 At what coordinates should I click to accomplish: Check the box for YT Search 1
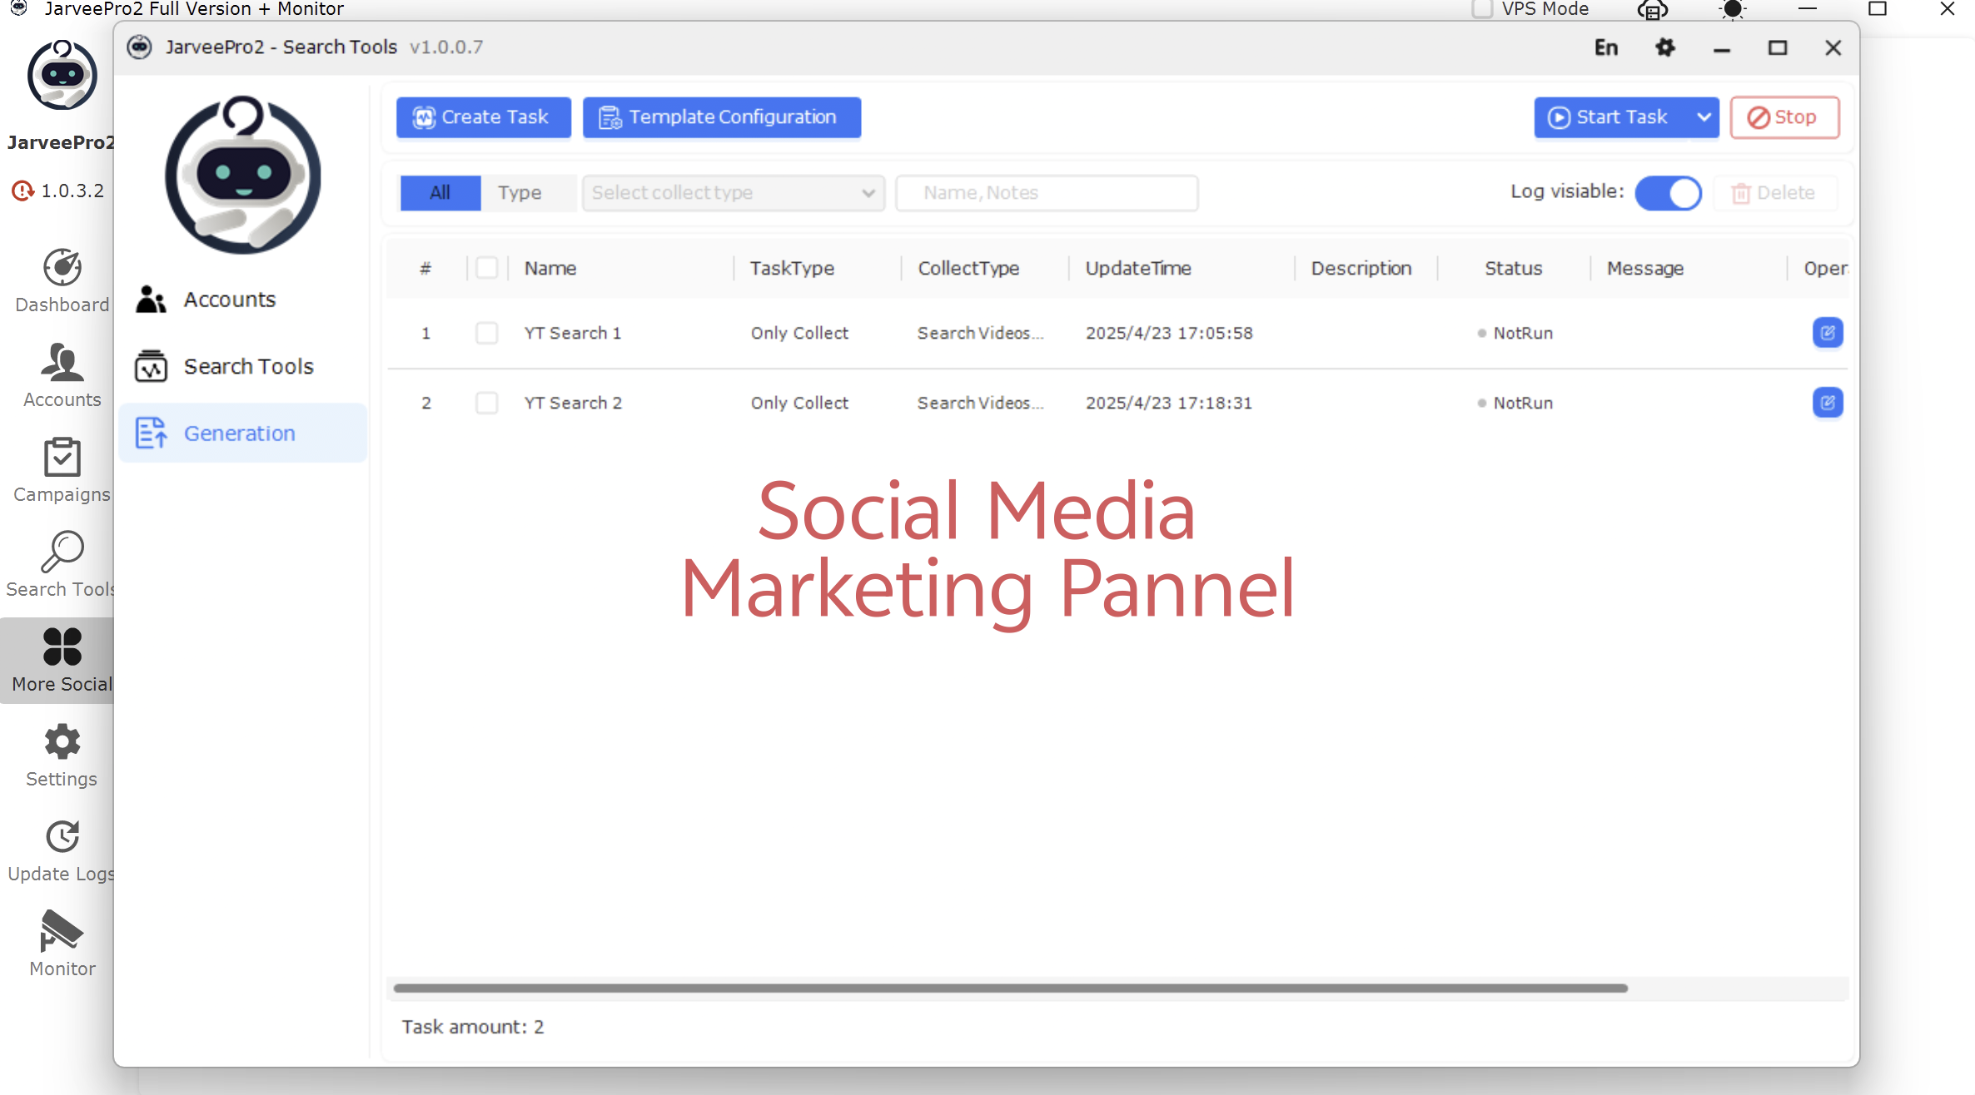tap(486, 333)
